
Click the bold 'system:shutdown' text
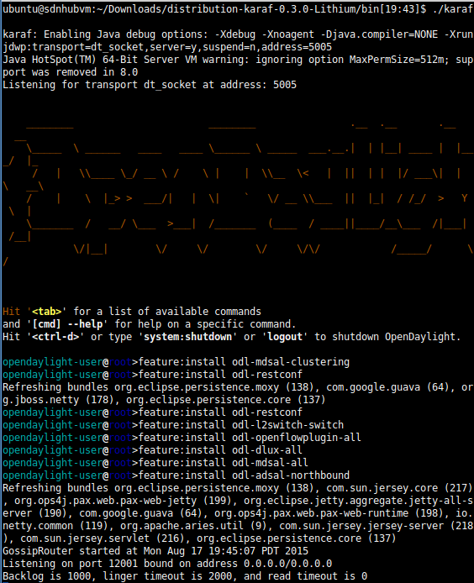[188, 337]
